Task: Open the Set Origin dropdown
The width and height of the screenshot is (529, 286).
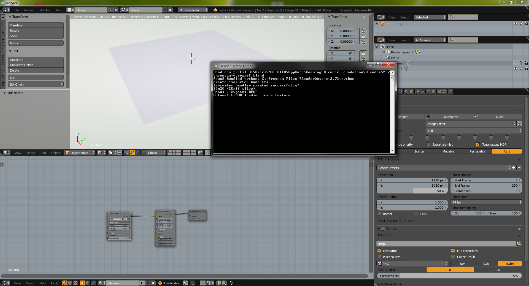Action: pos(36,85)
